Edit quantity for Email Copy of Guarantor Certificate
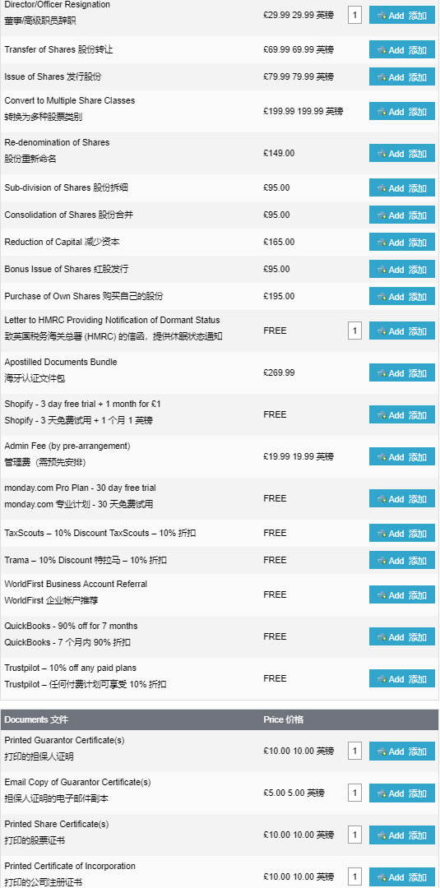 click(x=355, y=793)
